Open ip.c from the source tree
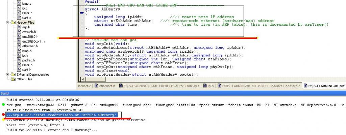346x135 pixels. [x=25, y=8]
